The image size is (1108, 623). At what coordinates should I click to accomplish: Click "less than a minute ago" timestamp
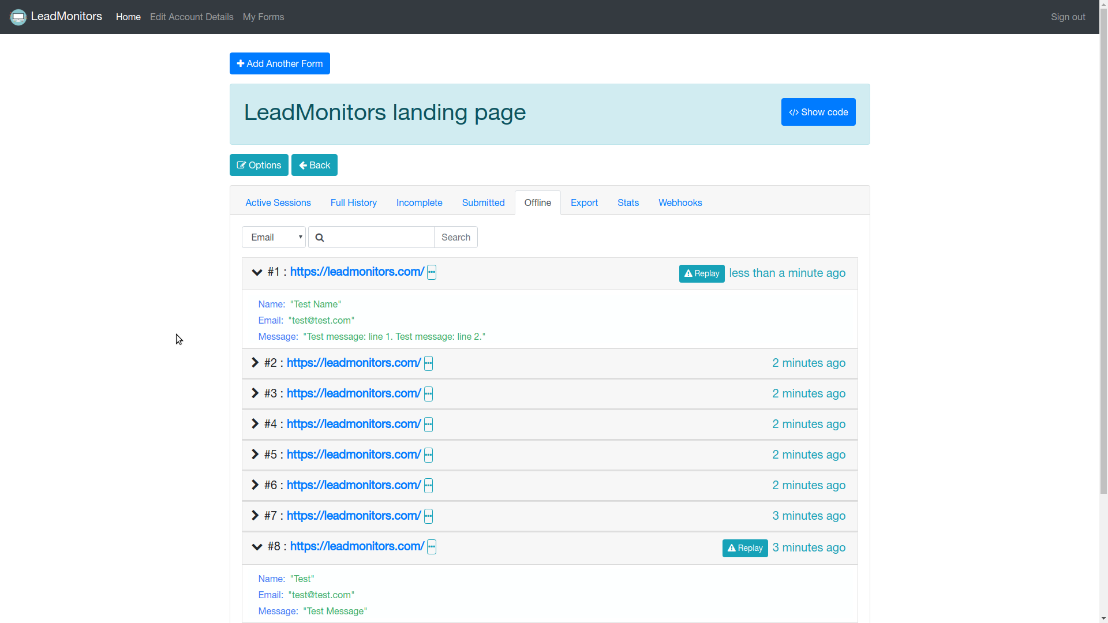click(787, 273)
